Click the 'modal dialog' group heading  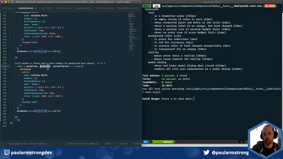(x=157, y=62)
